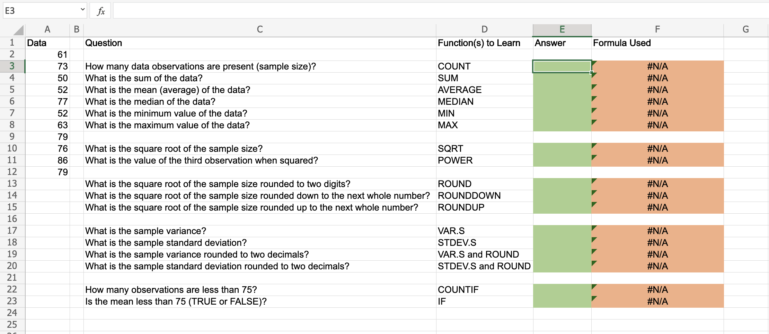Select column C header
Screen dimensions: 769x334
pyautogui.click(x=260, y=30)
